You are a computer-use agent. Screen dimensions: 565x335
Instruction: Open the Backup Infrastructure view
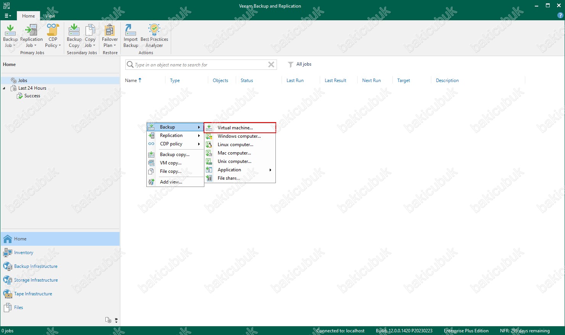(60, 266)
